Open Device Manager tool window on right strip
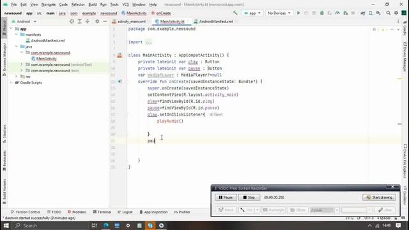This screenshot has height=230, width=409. (405, 57)
